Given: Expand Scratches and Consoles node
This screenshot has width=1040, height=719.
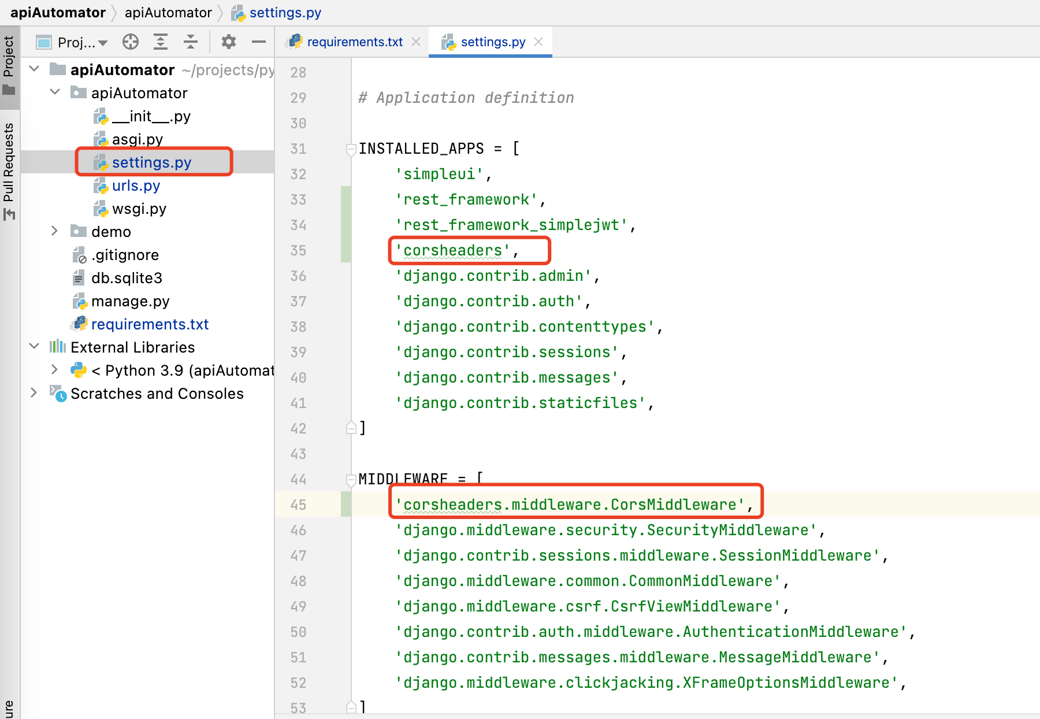Looking at the screenshot, I should pyautogui.click(x=34, y=392).
